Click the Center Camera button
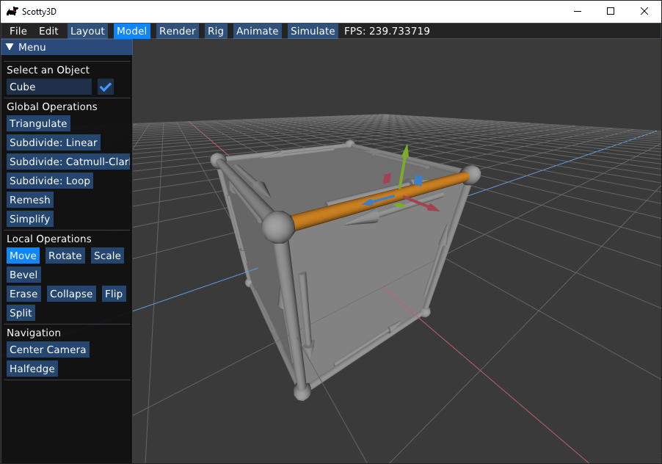Screen dimensions: 662x464 click(48, 349)
